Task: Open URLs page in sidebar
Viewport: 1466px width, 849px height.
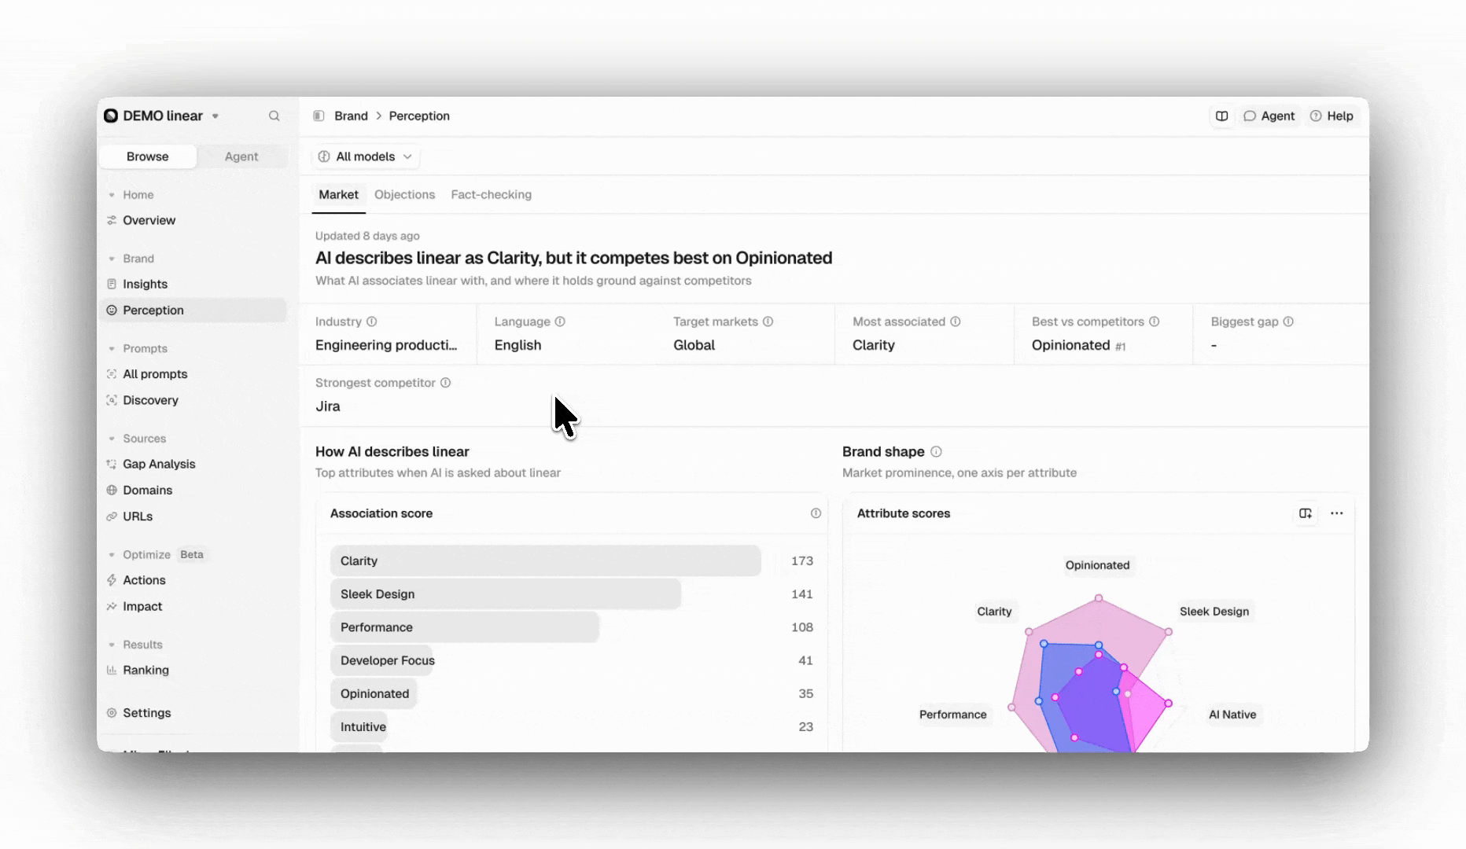Action: 194,516
